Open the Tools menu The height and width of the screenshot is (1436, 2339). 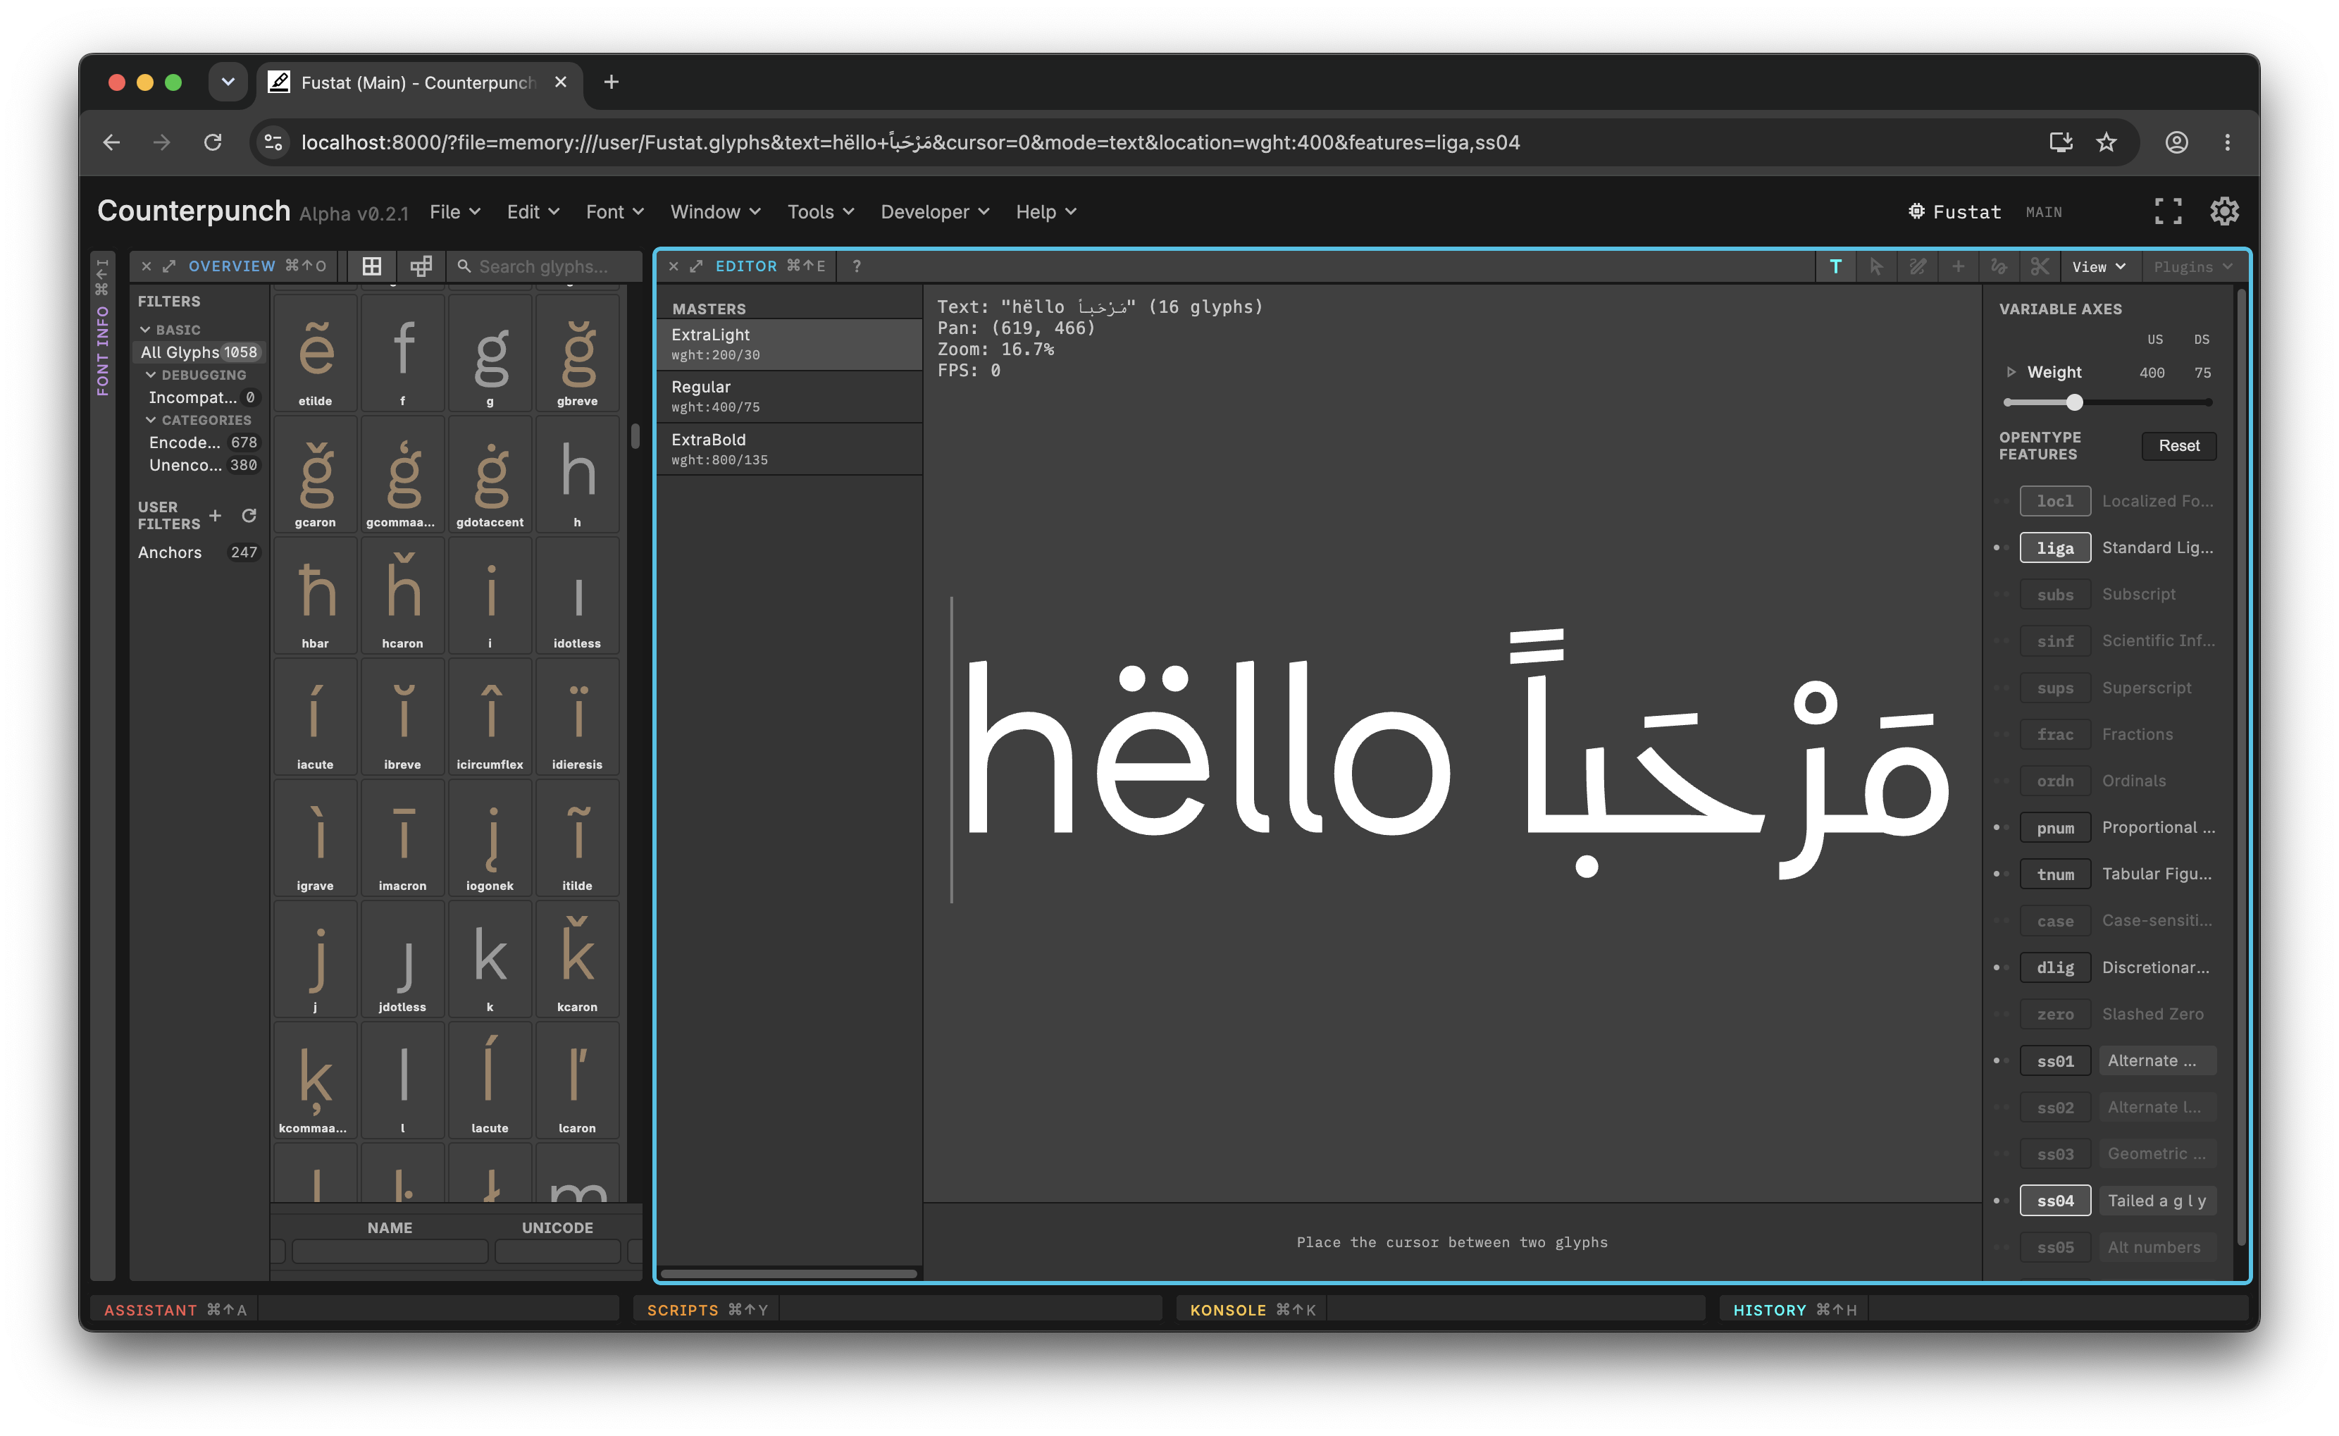coord(821,212)
